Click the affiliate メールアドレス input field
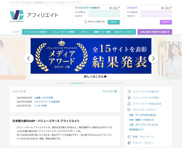Screen dimensions: 182x148 [104, 12]
